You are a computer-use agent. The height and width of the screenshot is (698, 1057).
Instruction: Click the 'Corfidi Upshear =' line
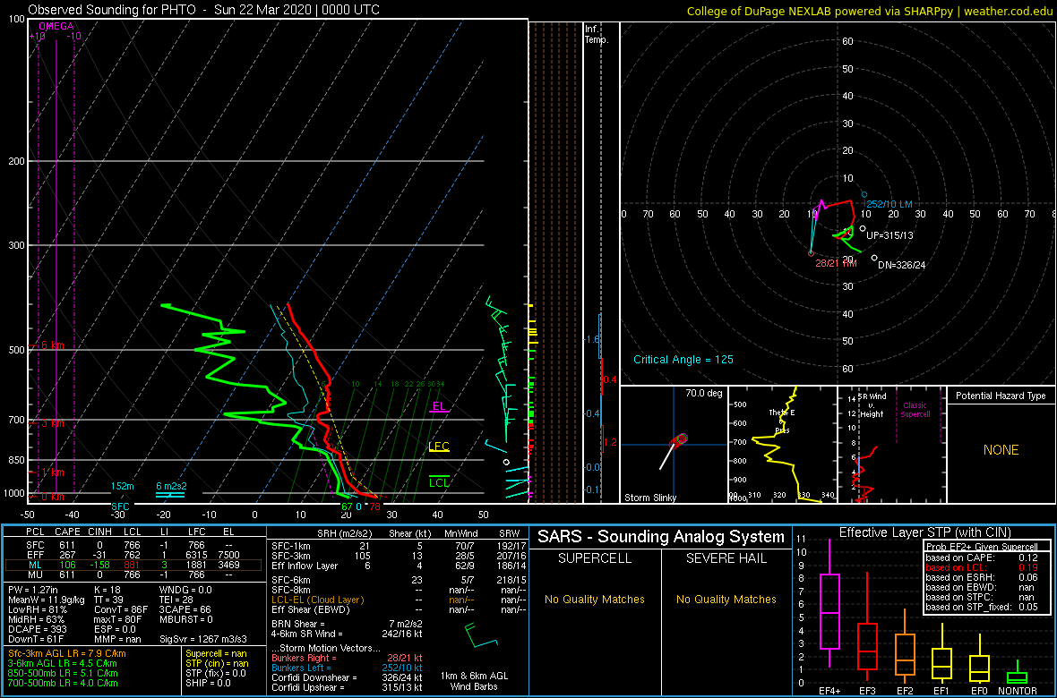pos(348,687)
